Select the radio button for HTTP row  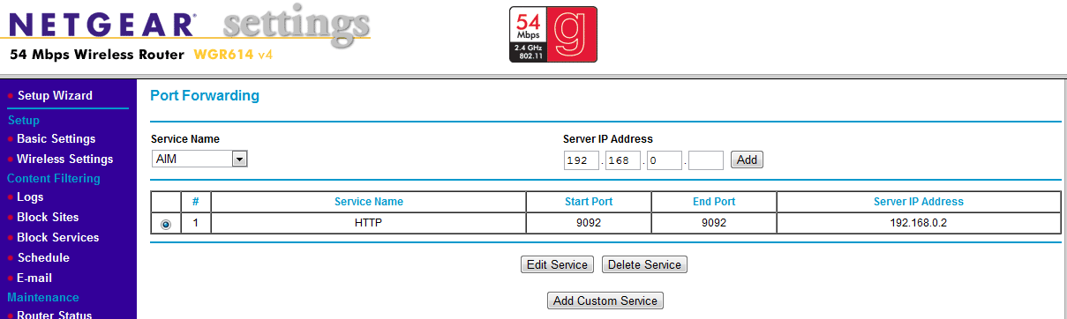(x=166, y=225)
